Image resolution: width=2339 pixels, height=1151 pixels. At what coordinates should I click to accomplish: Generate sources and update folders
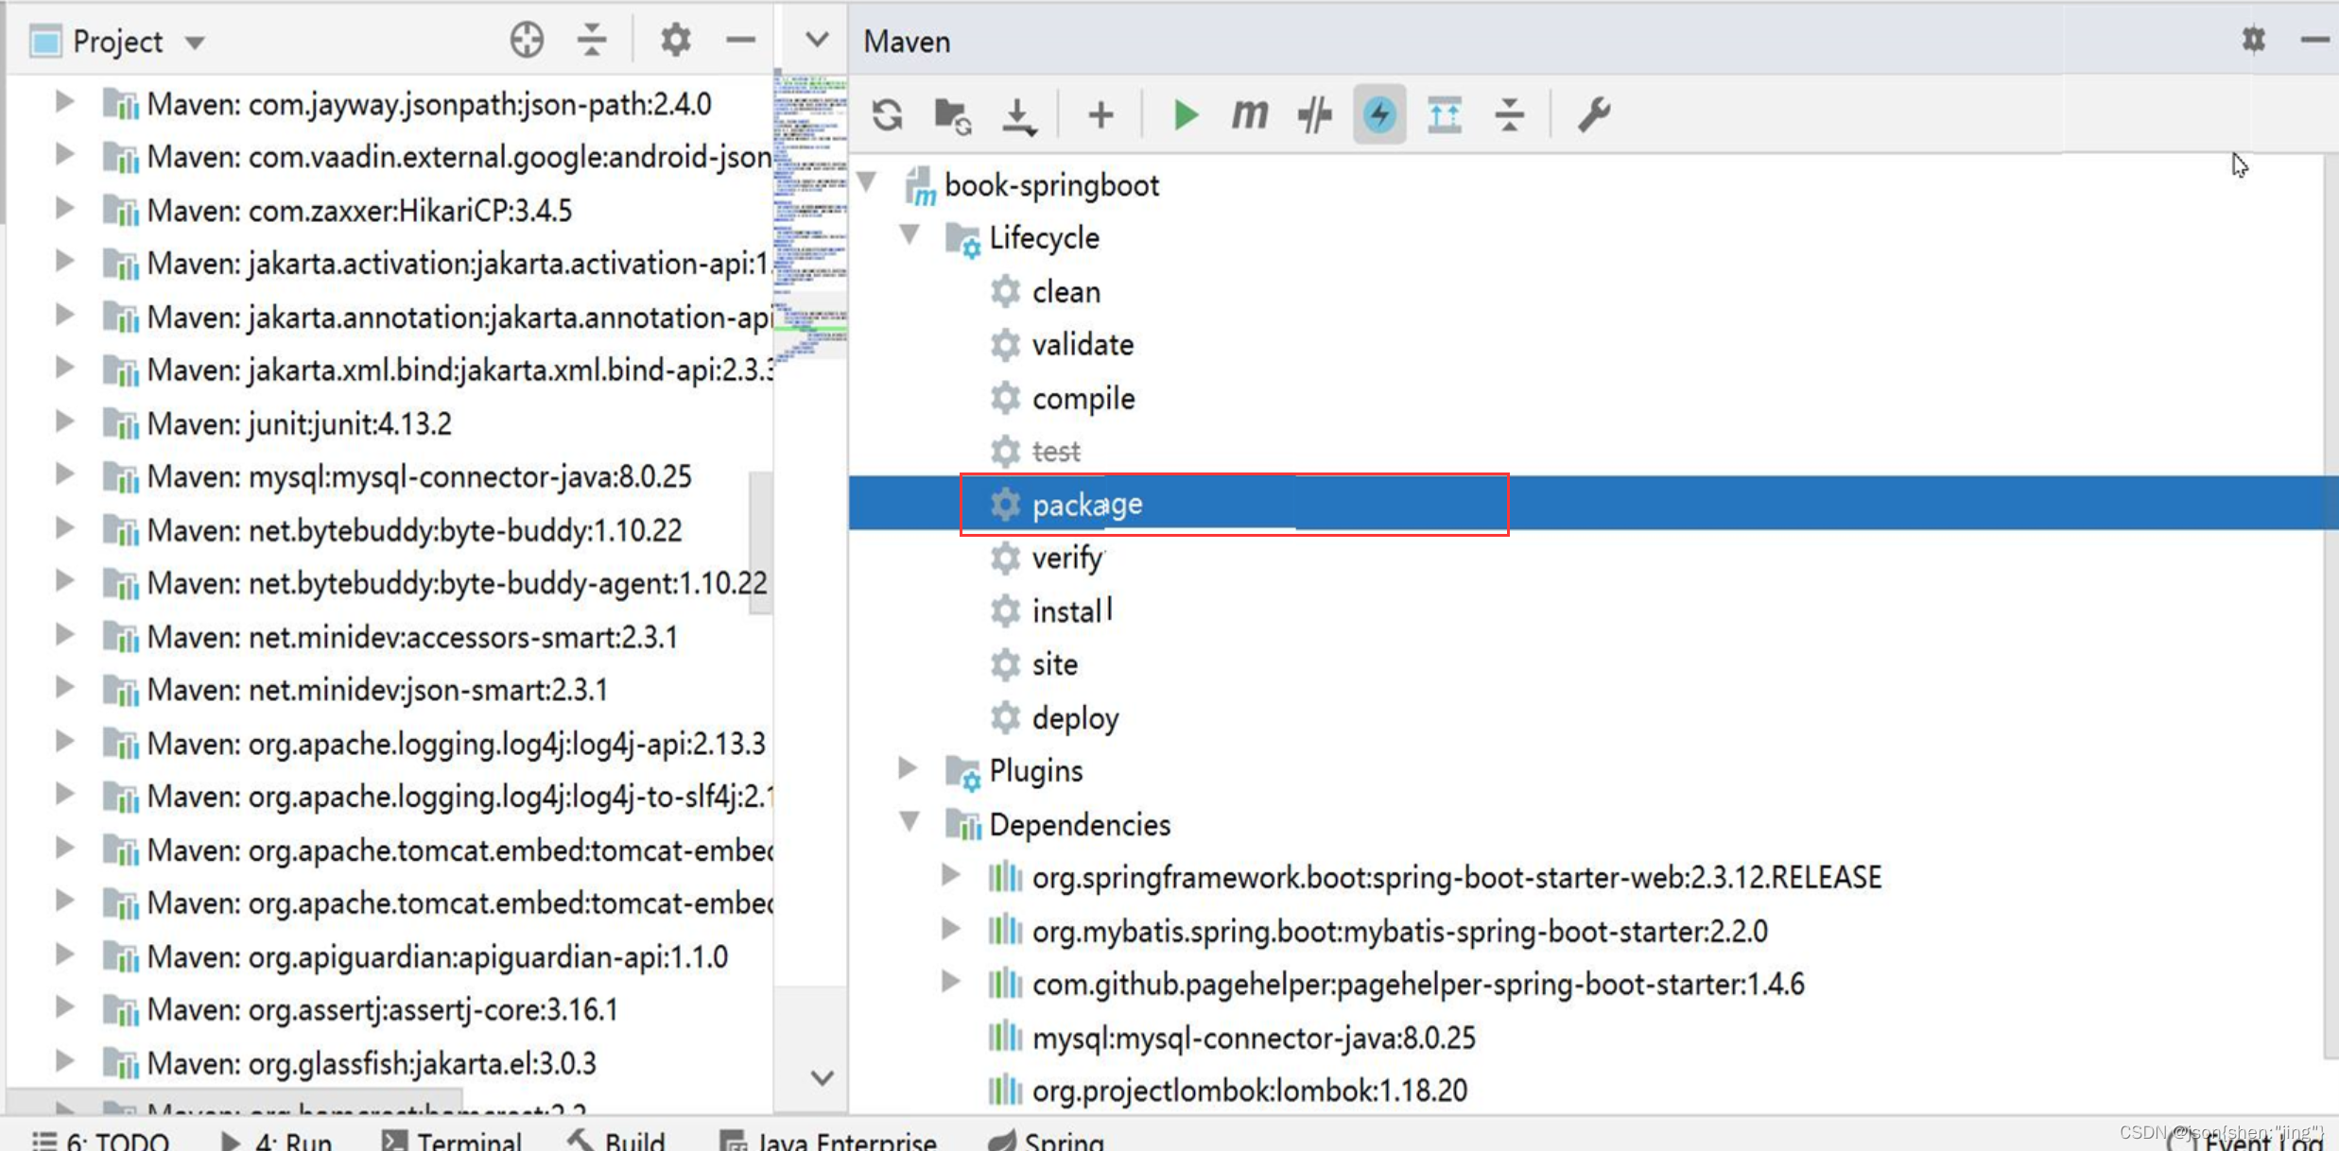(x=951, y=114)
